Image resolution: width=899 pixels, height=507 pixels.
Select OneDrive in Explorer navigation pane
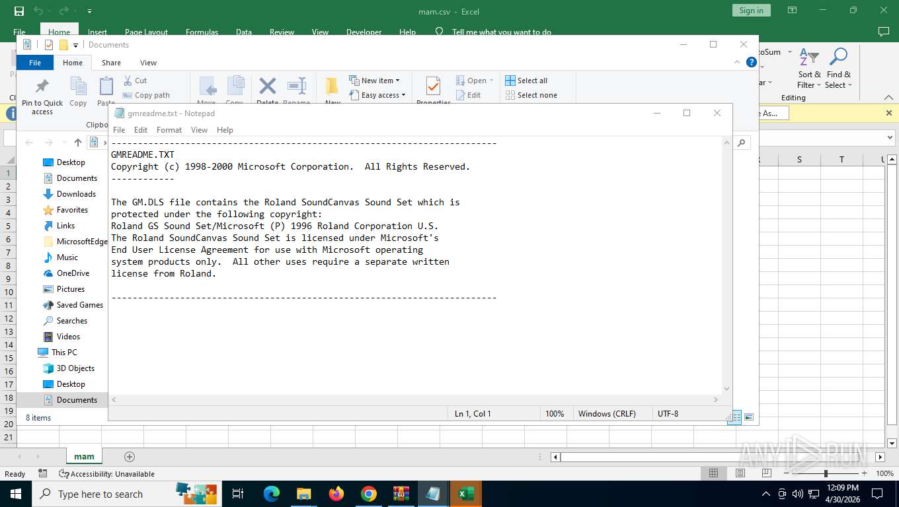73,273
